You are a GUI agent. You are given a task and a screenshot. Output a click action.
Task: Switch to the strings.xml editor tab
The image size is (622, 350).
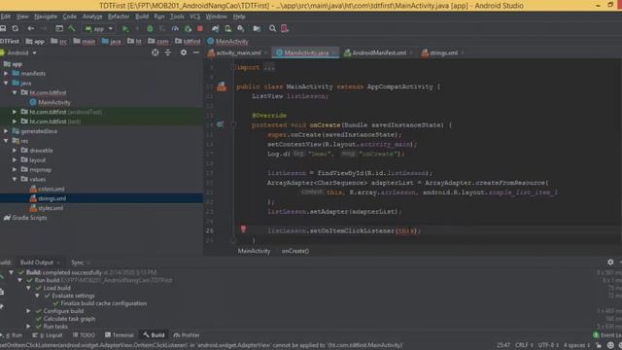click(x=443, y=52)
